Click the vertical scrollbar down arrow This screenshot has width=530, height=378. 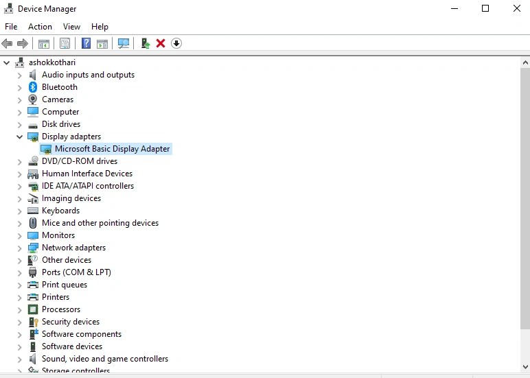point(525,367)
